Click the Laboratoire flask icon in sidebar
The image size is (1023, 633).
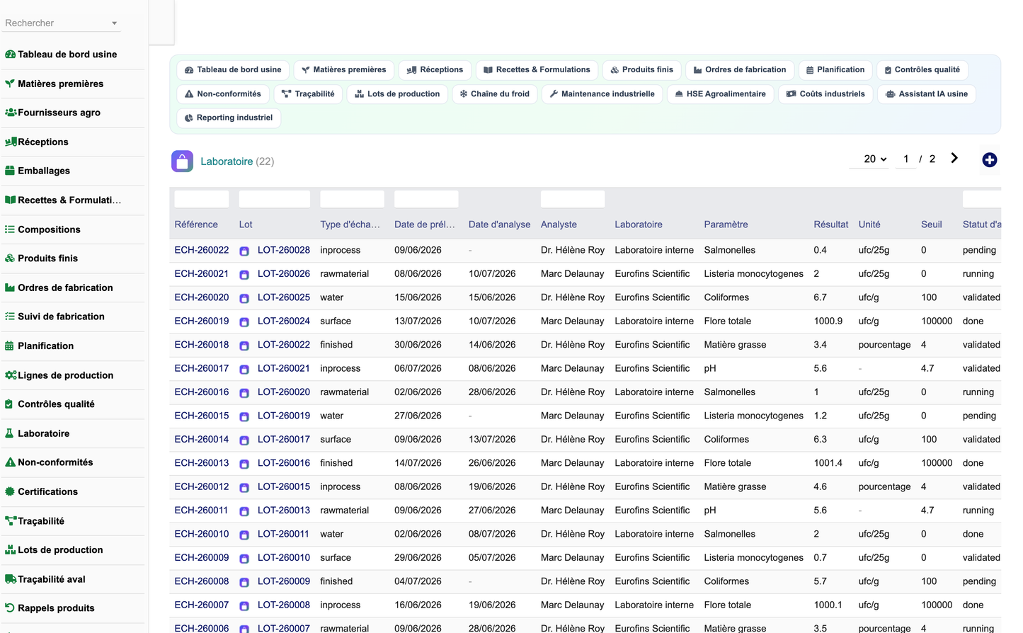[9, 433]
